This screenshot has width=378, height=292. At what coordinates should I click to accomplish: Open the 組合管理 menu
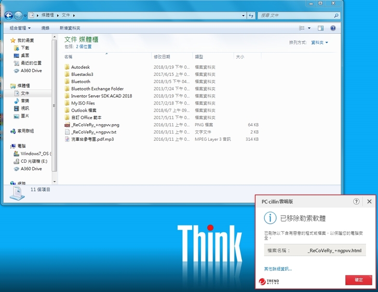pyautogui.click(x=20, y=28)
